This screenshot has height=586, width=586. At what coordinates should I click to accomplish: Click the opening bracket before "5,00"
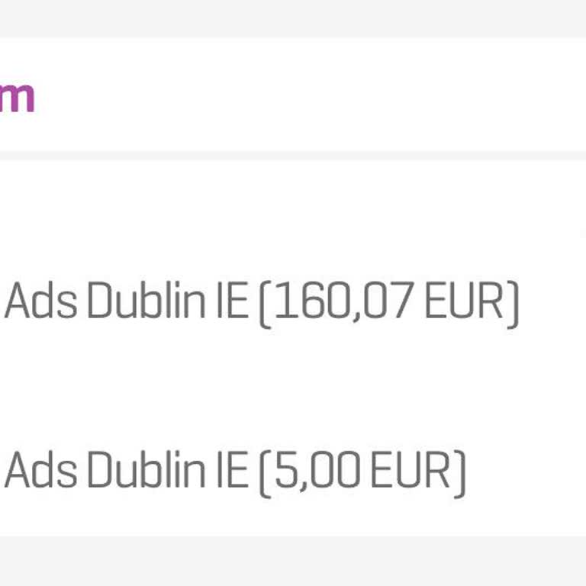click(x=265, y=471)
